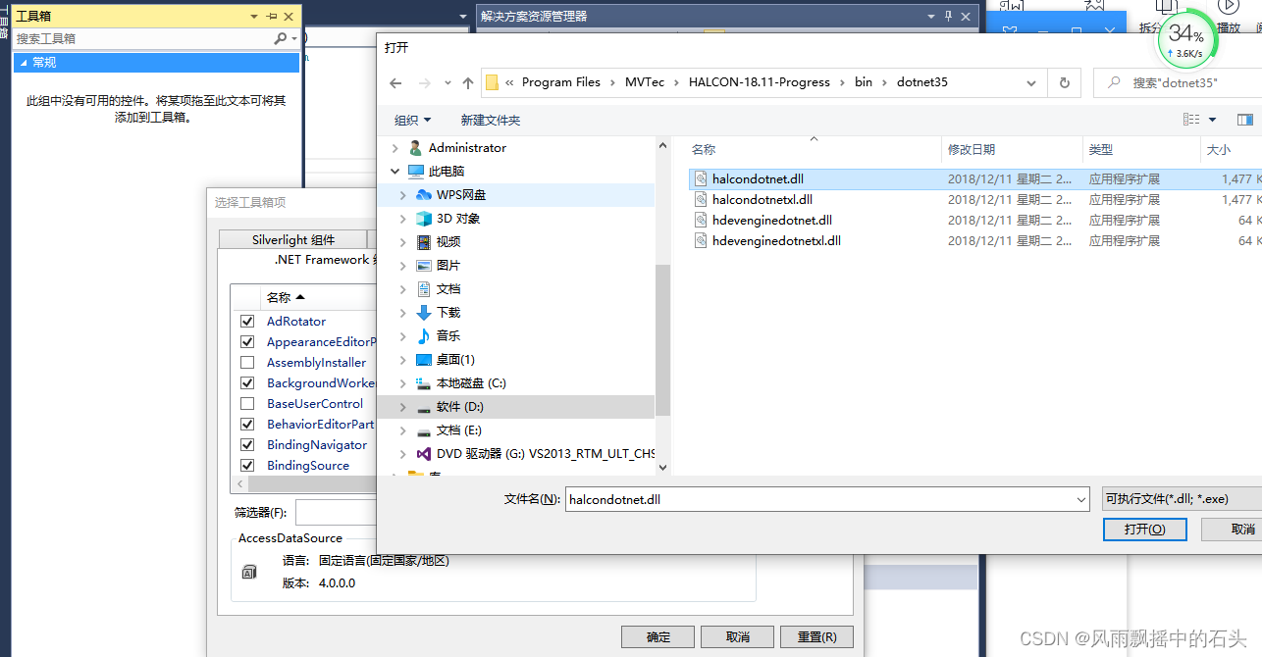Open the file type filter dropdown
1262x657 pixels.
tap(1182, 499)
